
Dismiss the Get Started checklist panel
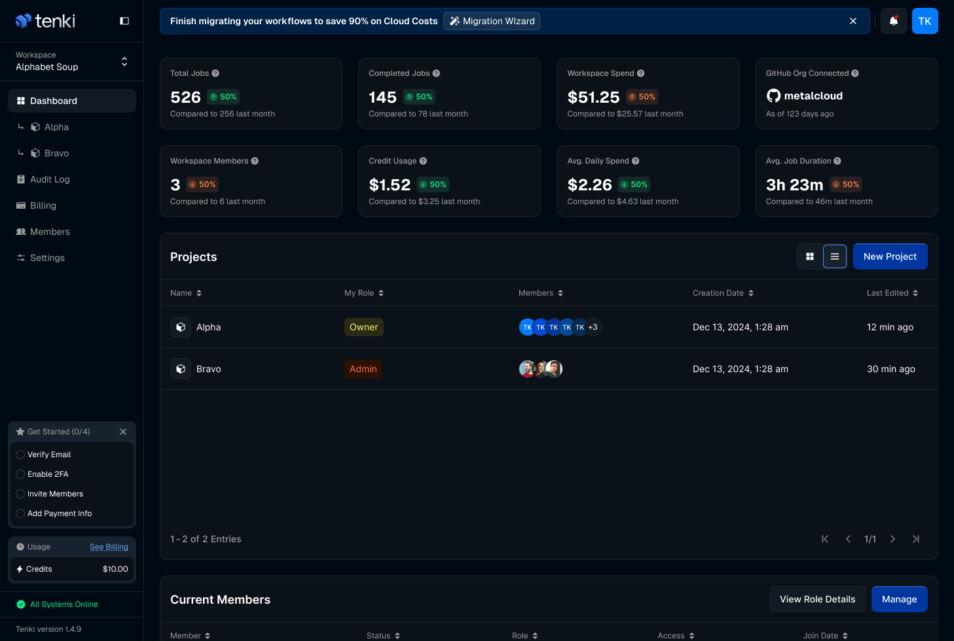(123, 432)
